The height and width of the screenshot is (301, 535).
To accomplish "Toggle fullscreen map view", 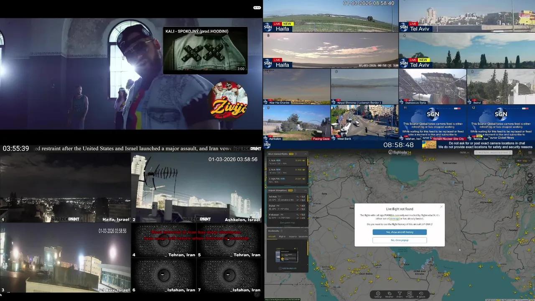I will click(530, 192).
